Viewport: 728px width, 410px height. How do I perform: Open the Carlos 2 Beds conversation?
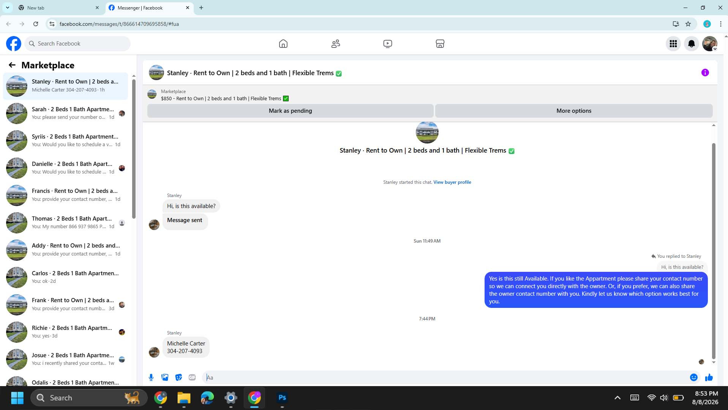tap(66, 277)
